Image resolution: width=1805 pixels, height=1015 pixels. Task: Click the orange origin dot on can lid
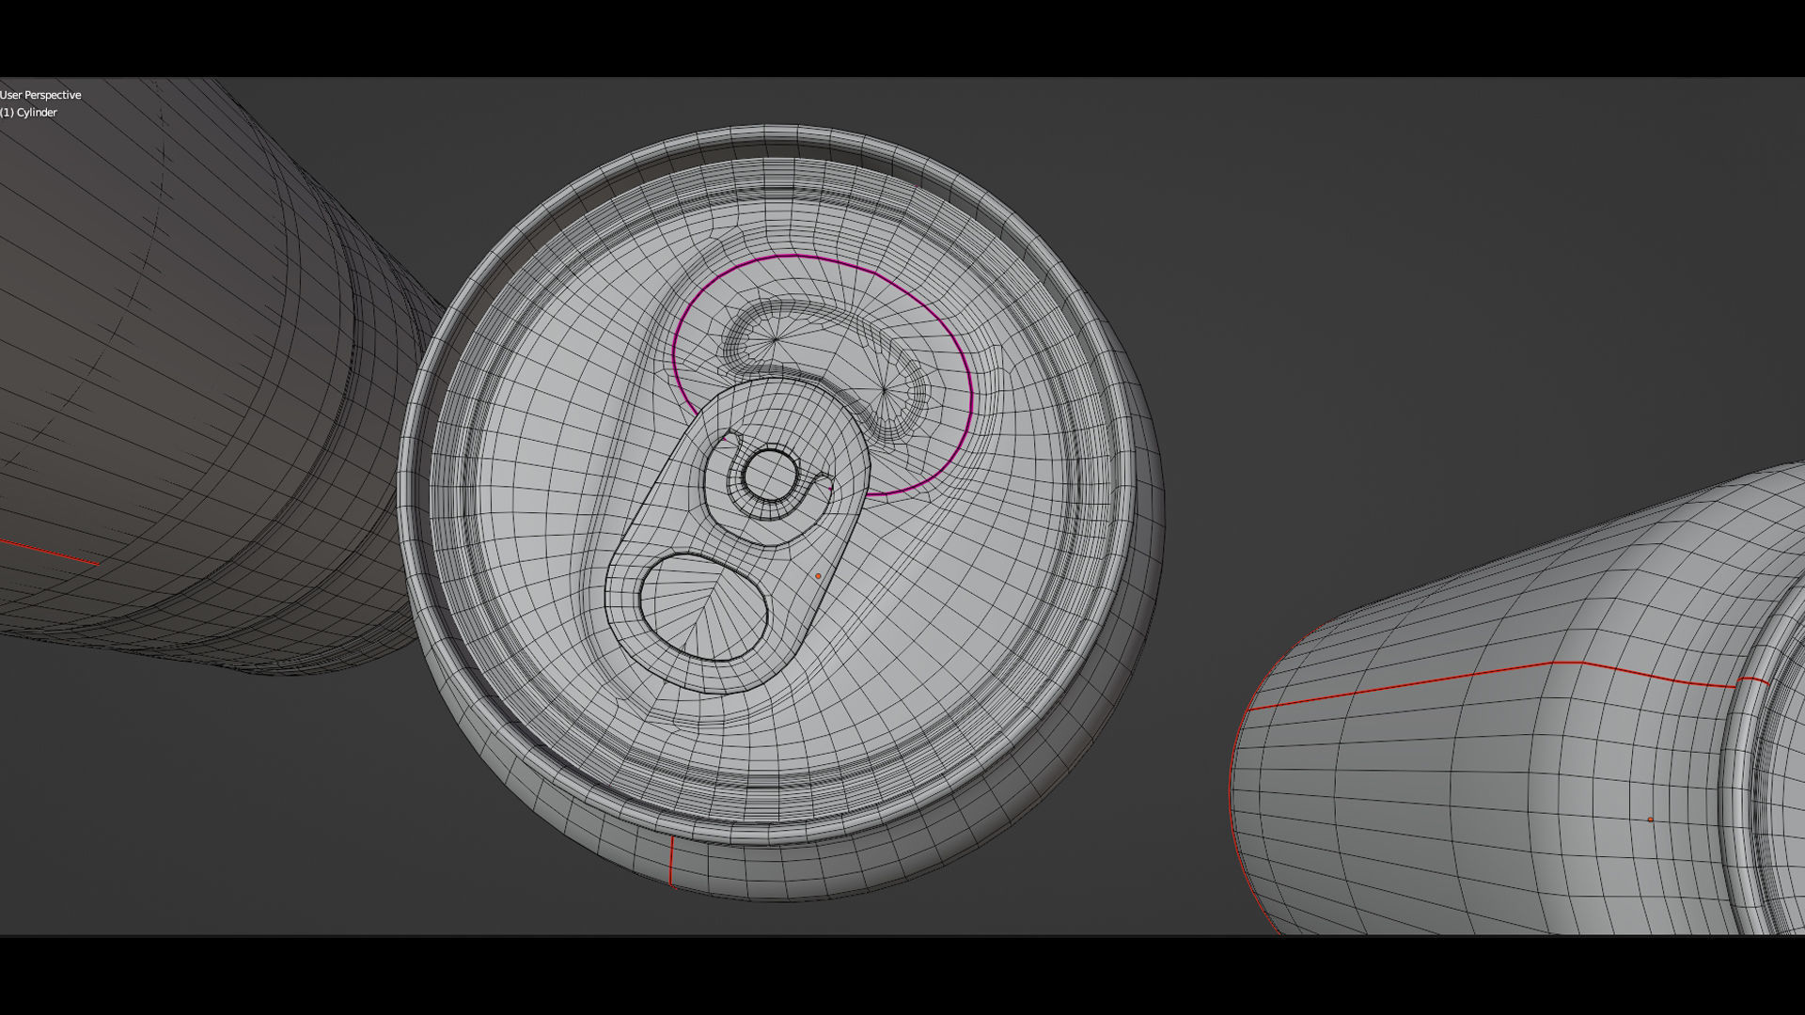[x=818, y=576]
